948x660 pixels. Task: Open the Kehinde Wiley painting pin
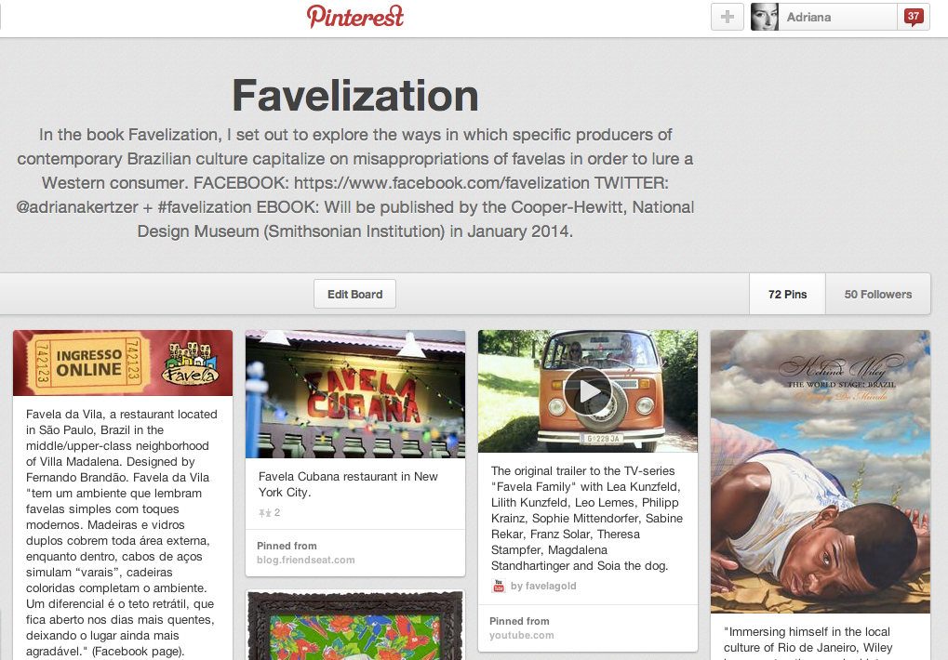click(821, 471)
